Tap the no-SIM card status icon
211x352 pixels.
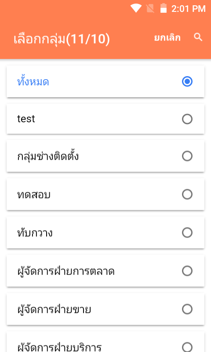[150, 8]
